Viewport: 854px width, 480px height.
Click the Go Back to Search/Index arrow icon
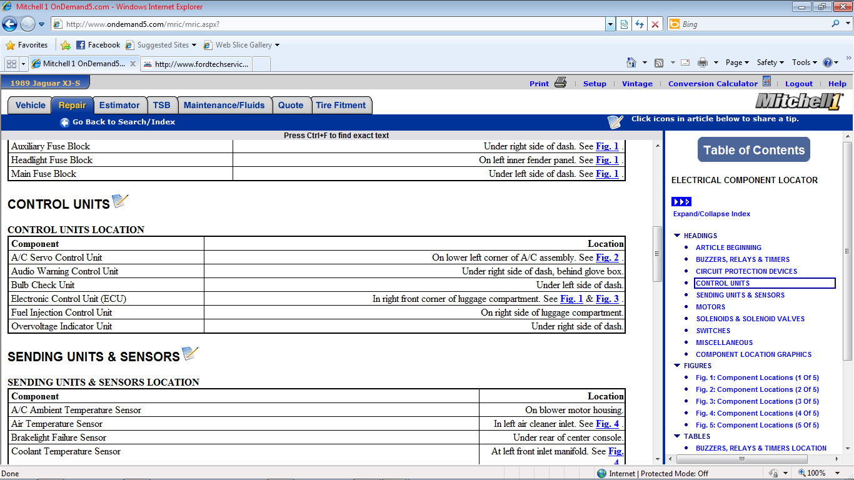pos(64,122)
